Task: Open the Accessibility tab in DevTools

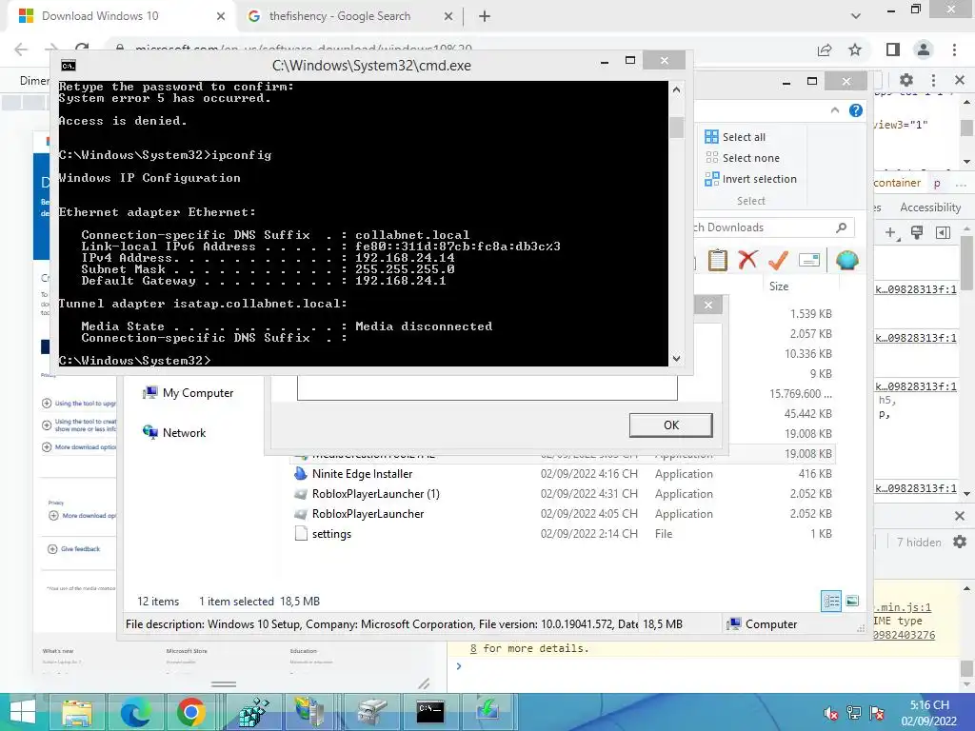Action: 930,207
